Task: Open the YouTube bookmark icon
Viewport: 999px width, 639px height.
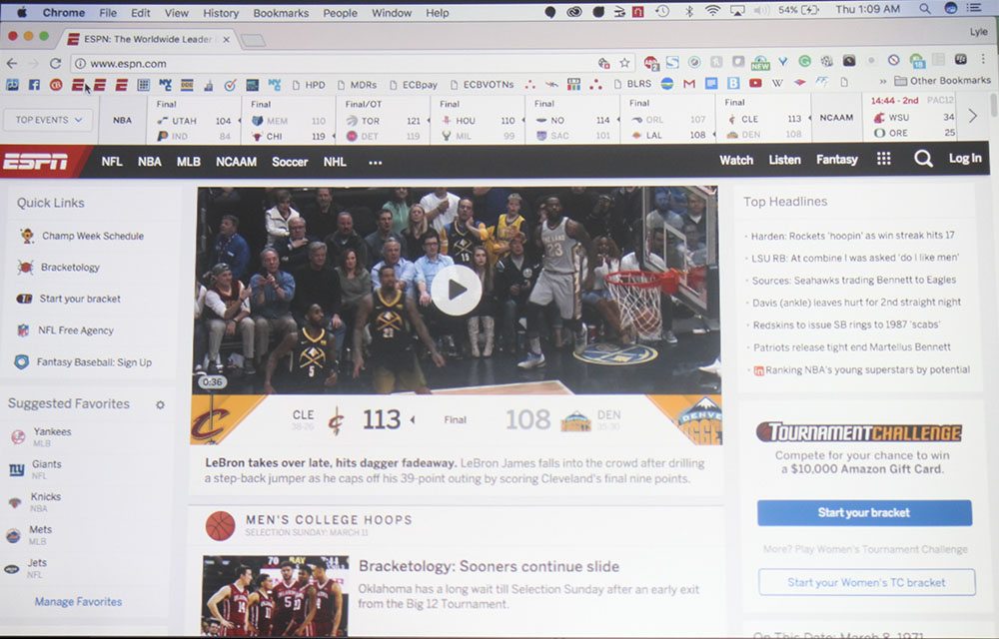Action: point(755,83)
